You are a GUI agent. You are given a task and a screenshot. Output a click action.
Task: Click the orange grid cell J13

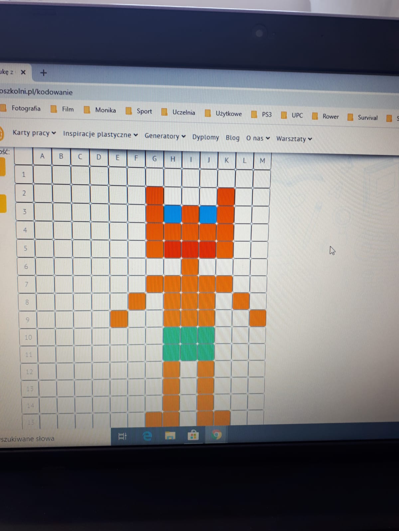(x=205, y=386)
